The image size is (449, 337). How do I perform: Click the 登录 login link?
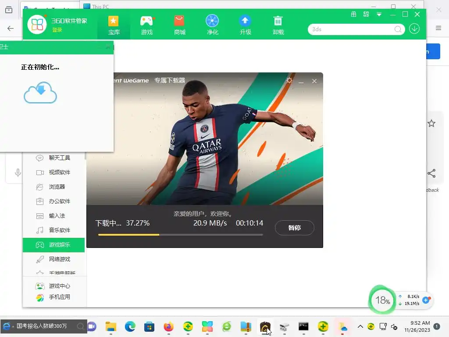57,29
